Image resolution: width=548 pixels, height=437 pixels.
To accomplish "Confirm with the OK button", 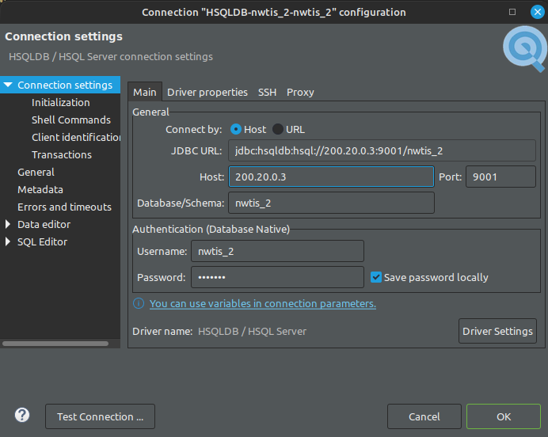I will [504, 416].
